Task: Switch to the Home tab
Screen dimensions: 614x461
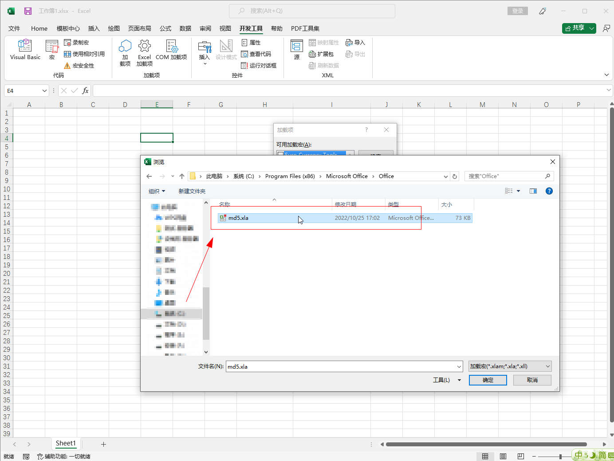Action: tap(39, 28)
